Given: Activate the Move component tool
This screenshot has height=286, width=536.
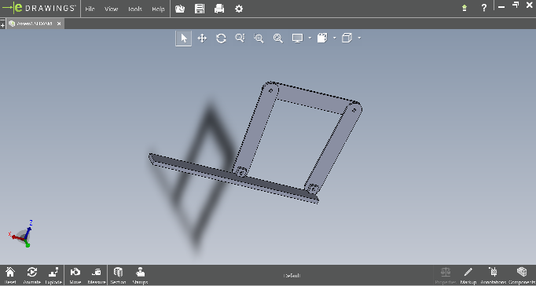Looking at the screenshot, I should 75,275.
